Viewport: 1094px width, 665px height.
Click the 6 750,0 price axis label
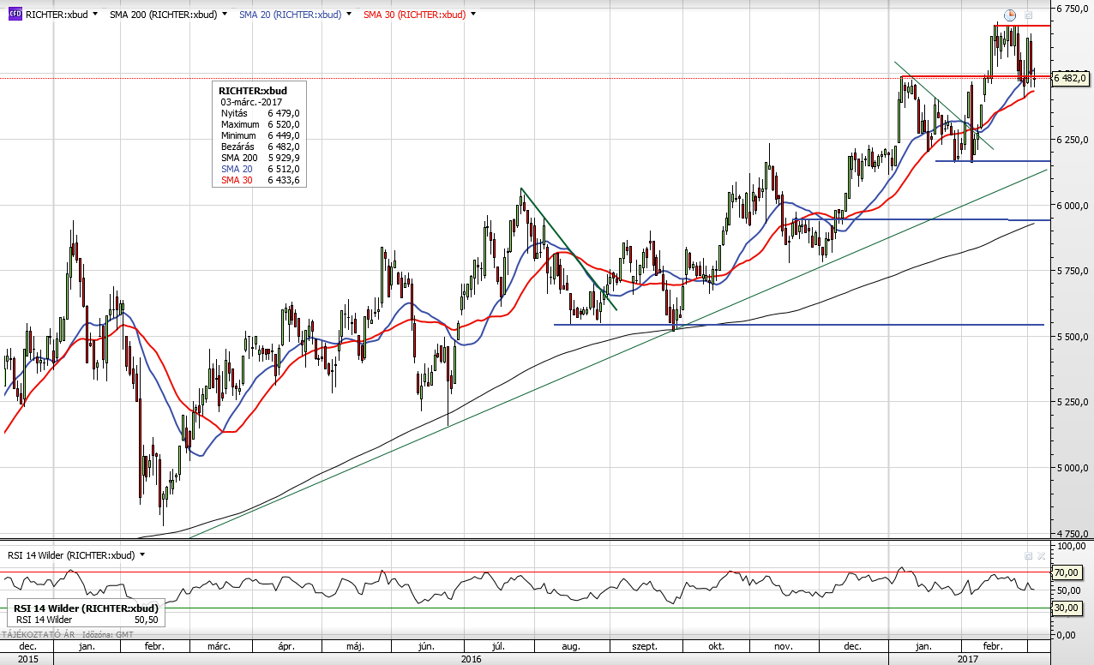click(x=1071, y=9)
